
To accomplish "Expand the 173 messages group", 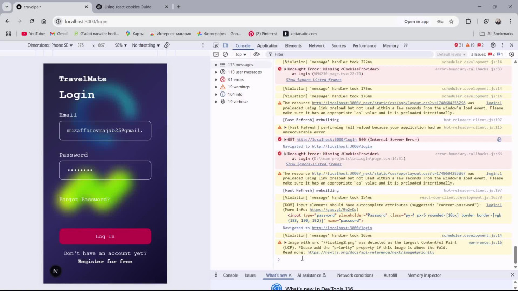I will click(x=217, y=65).
